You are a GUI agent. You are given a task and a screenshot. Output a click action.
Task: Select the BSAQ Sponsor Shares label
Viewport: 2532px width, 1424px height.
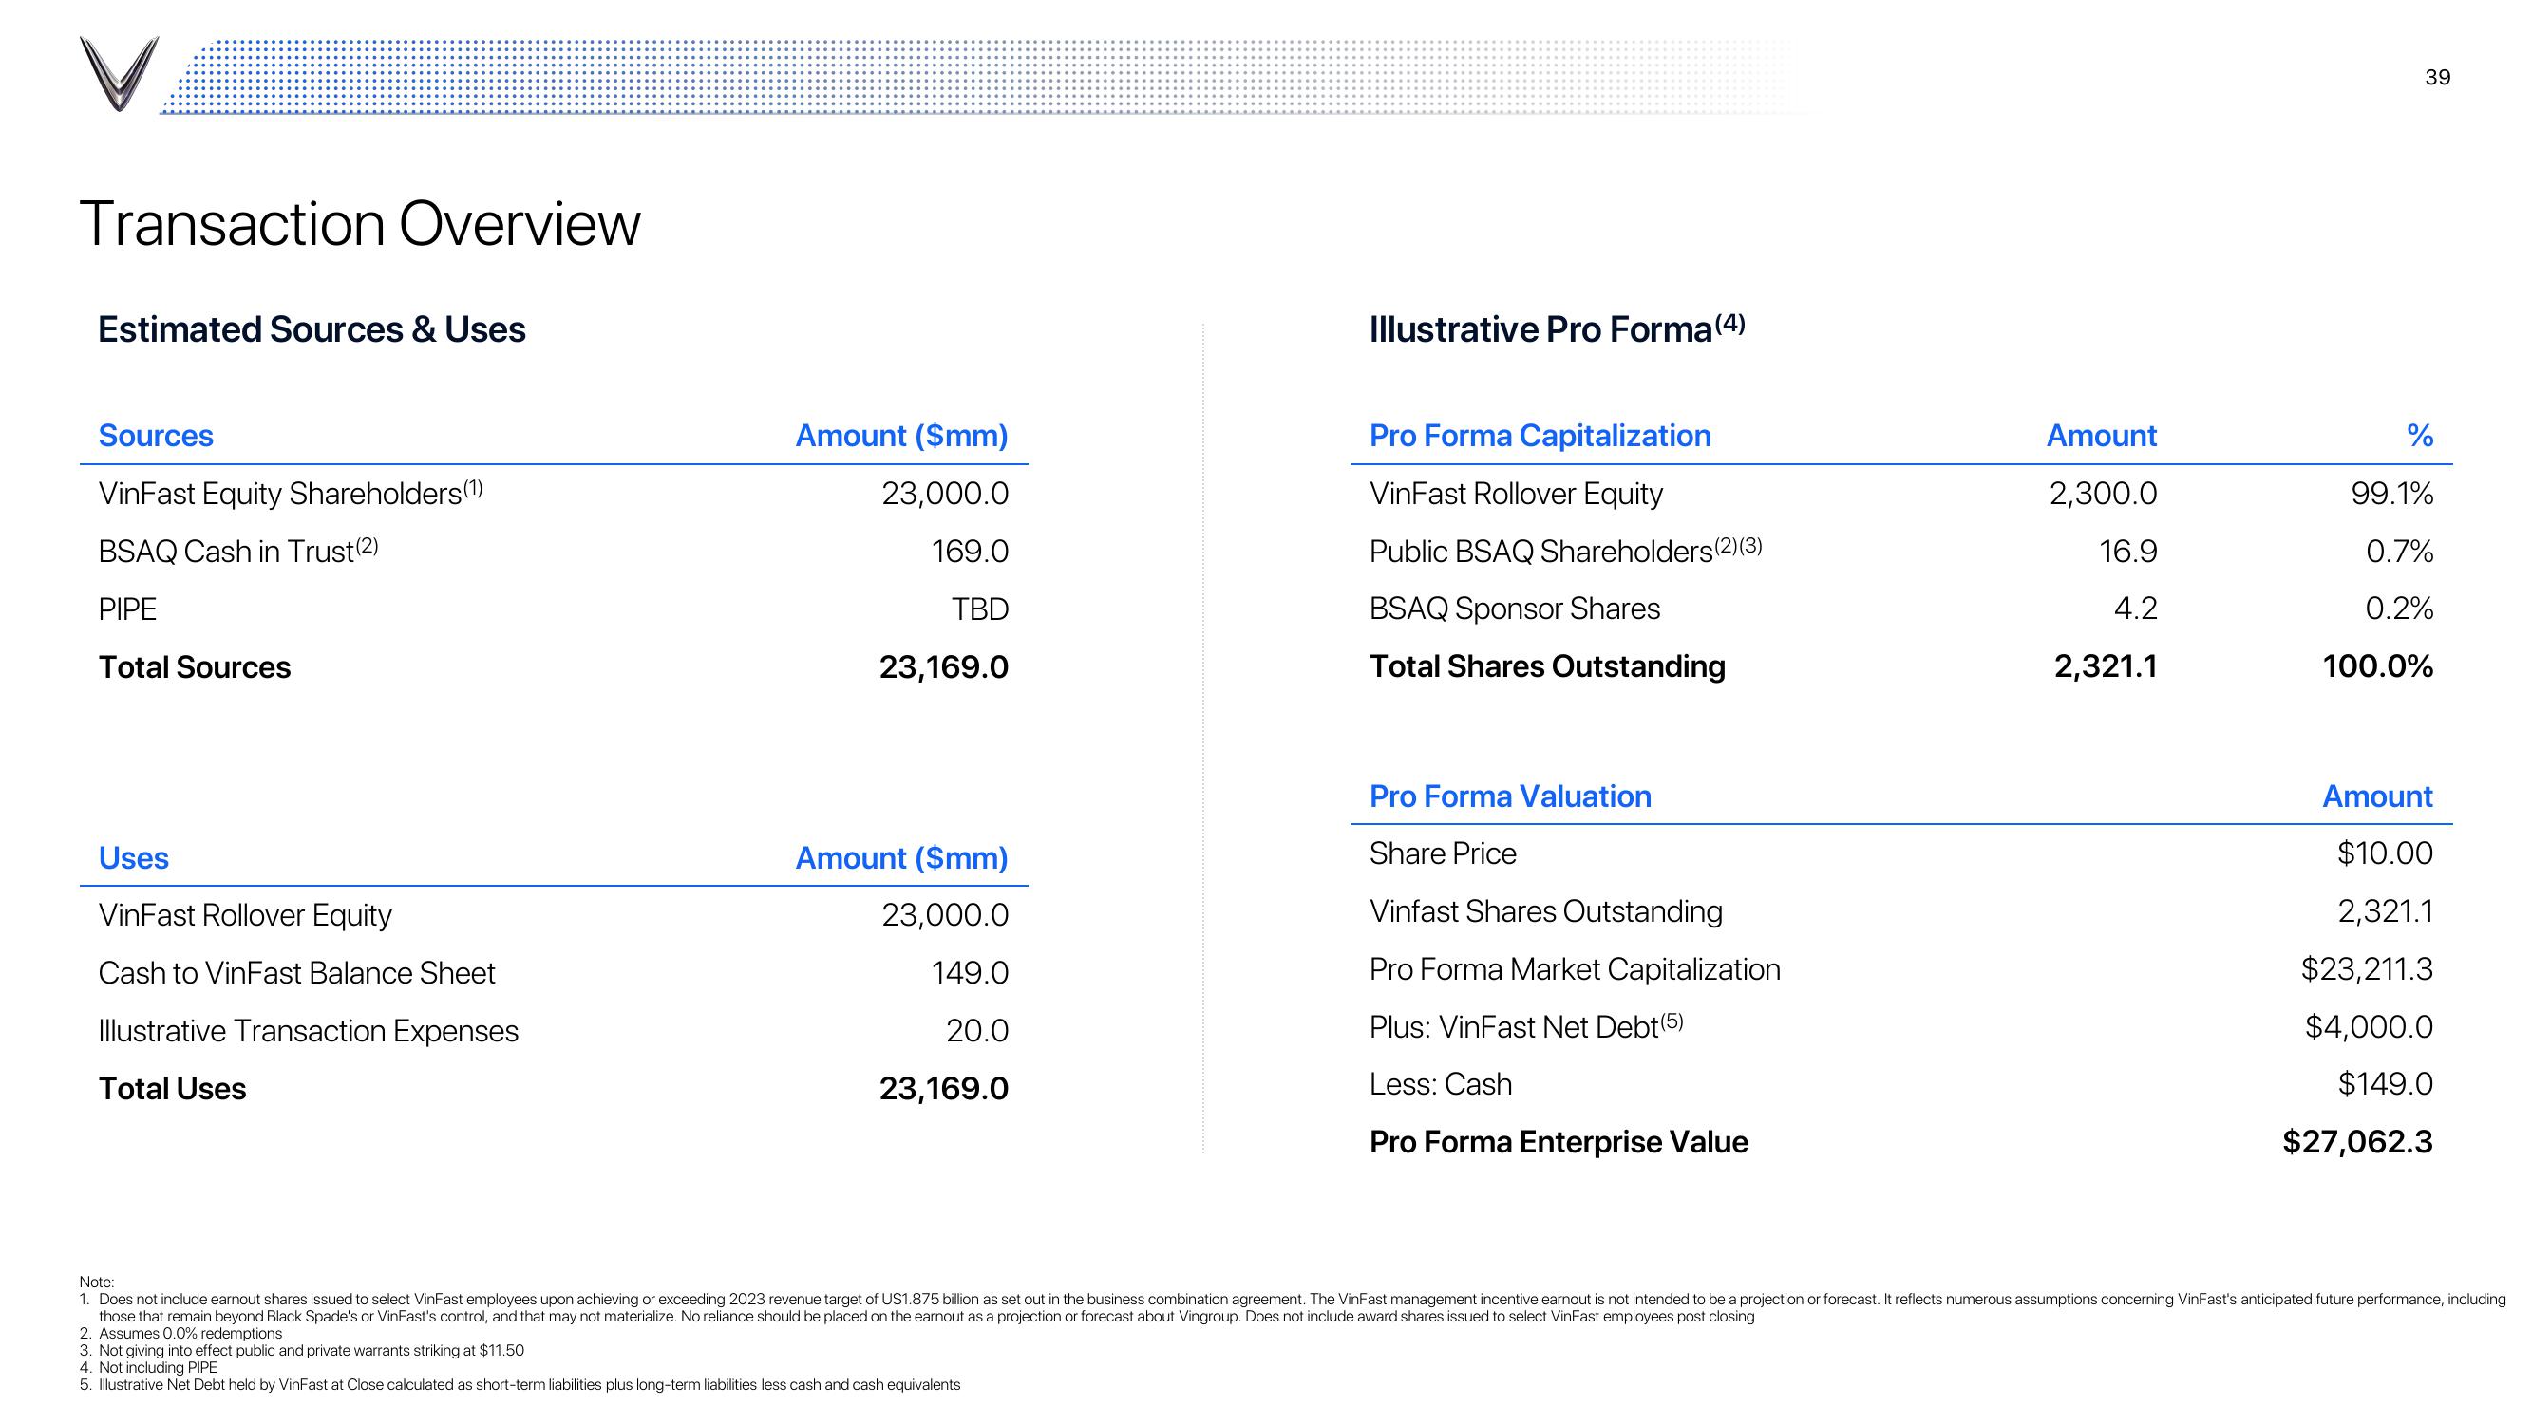click(x=1515, y=609)
